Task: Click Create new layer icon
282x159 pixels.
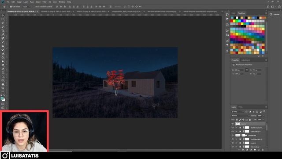Action: click(259, 150)
